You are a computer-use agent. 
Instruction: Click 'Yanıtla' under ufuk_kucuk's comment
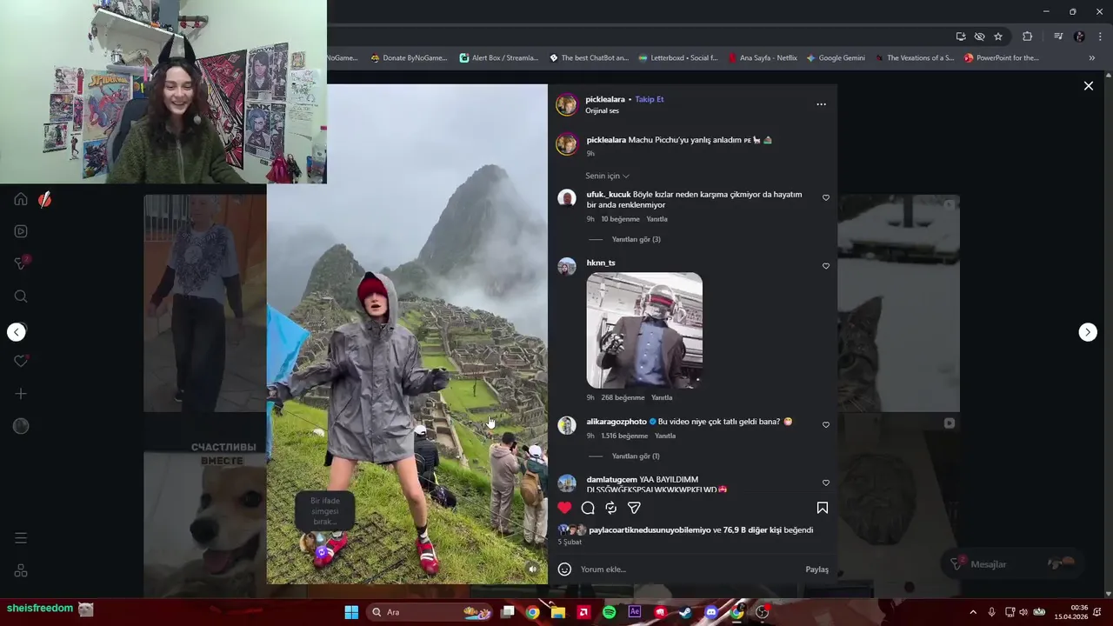click(656, 219)
